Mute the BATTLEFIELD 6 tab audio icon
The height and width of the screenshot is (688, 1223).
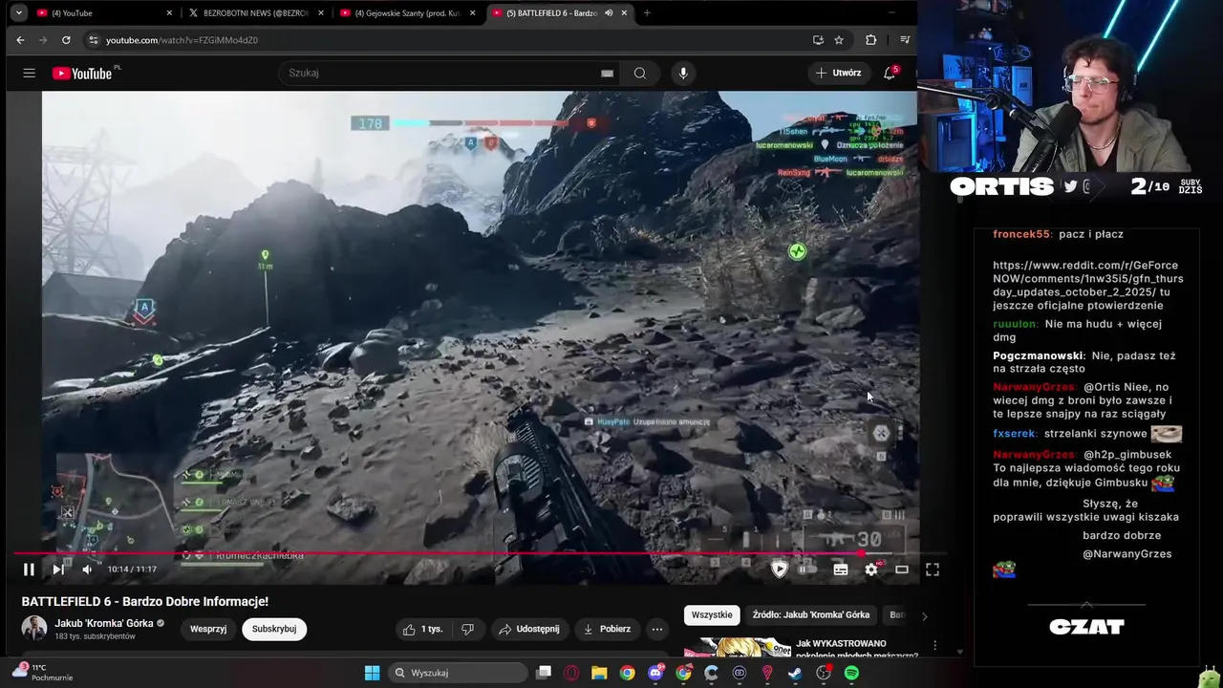[x=609, y=13]
